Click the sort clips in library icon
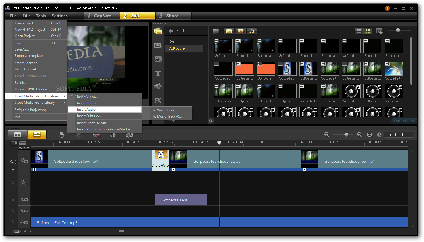Screen dimensions: 424x242 click(379, 31)
